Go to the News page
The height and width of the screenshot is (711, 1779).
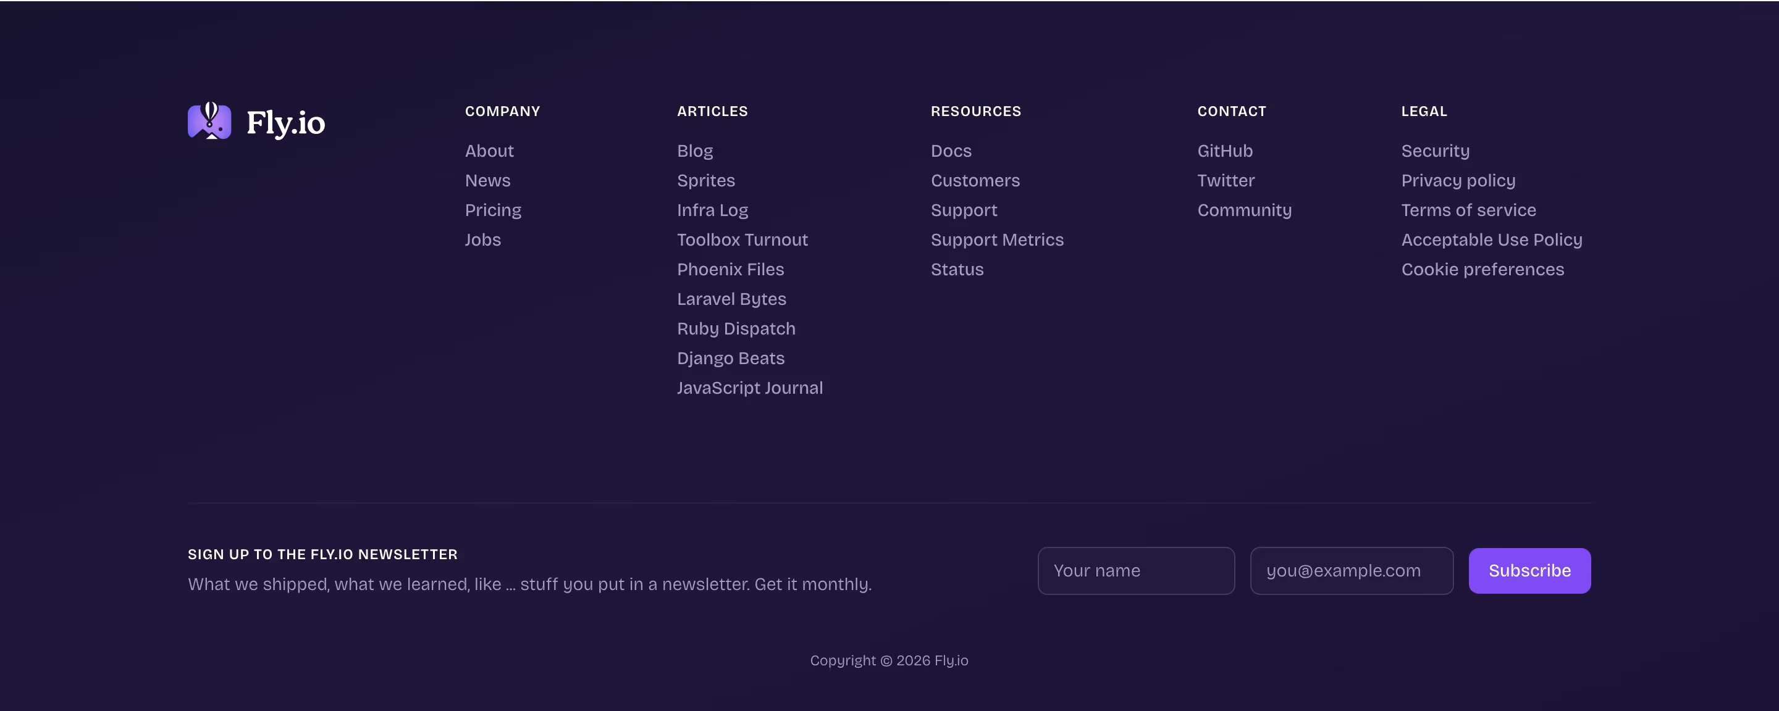tap(487, 180)
